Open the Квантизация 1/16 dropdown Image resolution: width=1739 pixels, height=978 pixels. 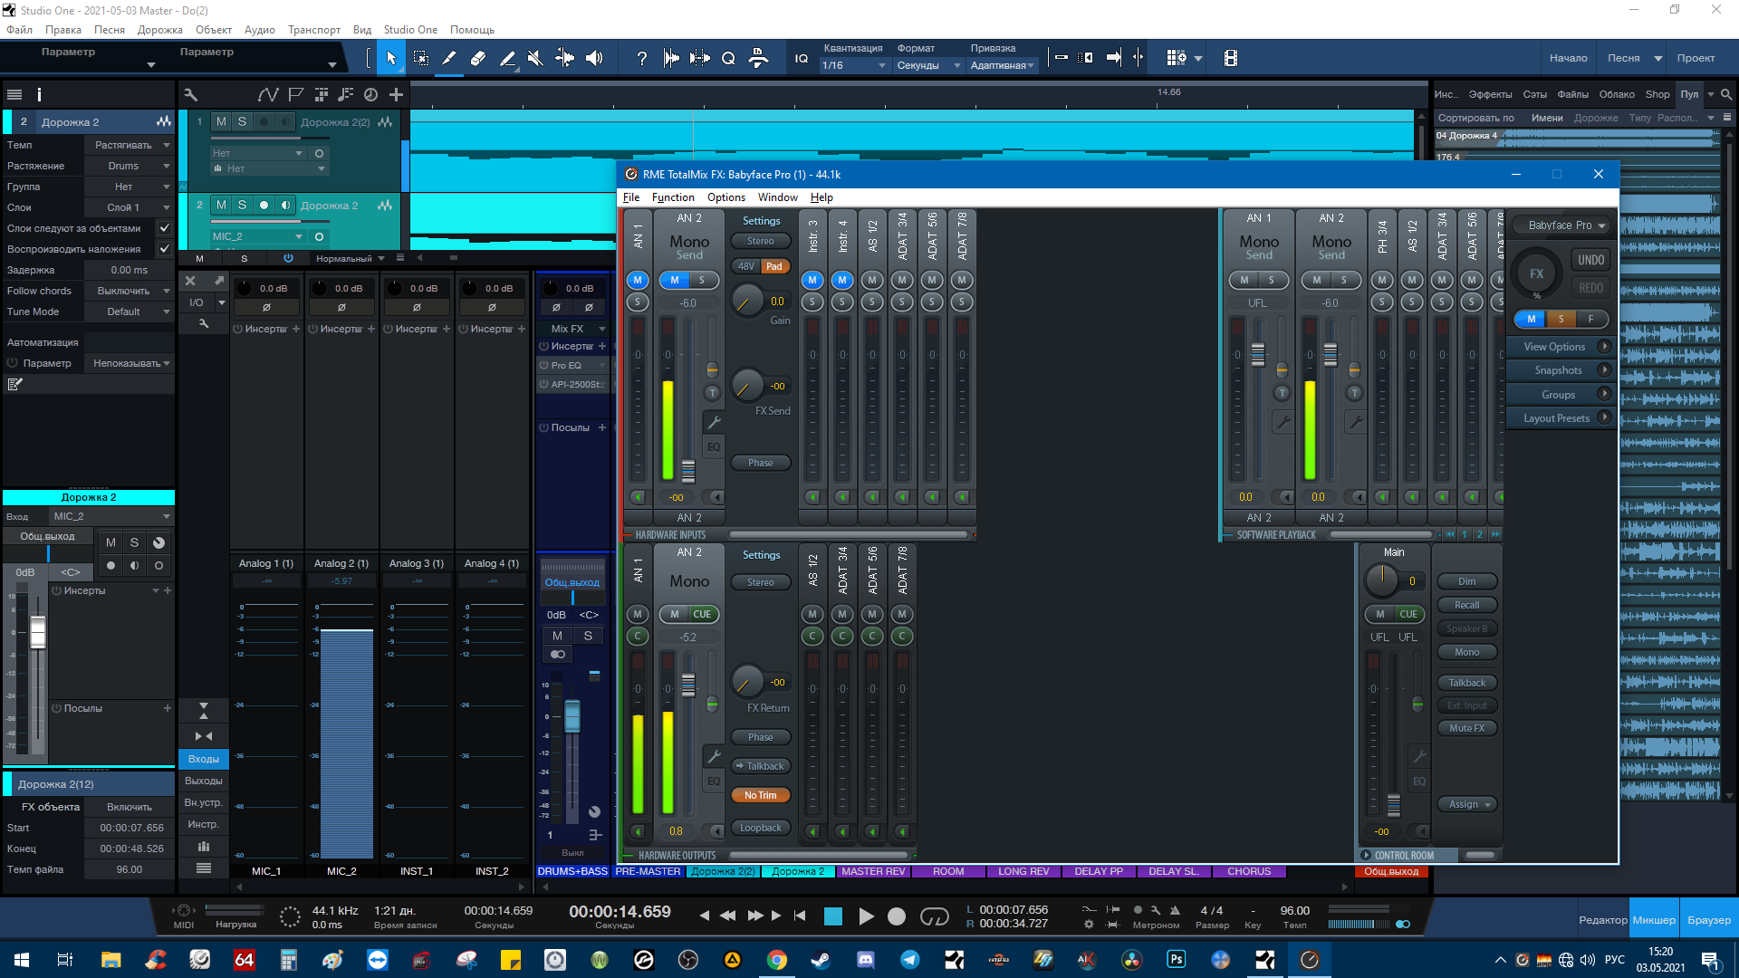[x=854, y=65]
